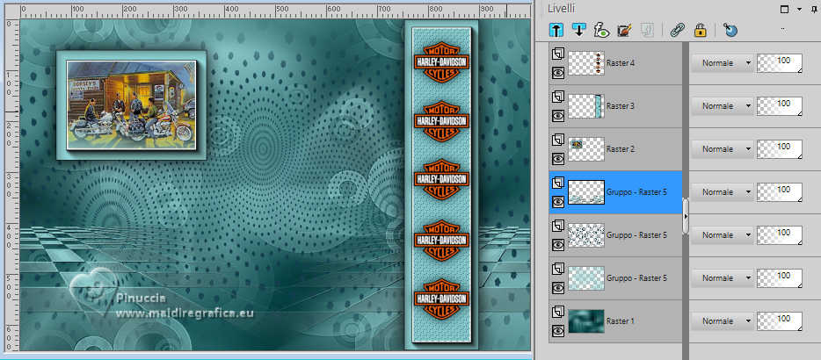This screenshot has width=821, height=360.
Task: Click the vertical ruler beside the canvas
Action: [x=11, y=185]
